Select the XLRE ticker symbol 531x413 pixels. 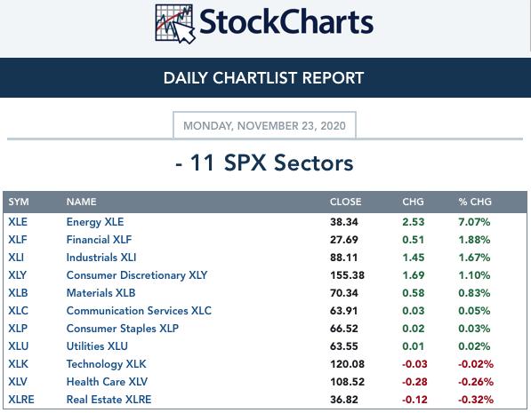point(21,400)
